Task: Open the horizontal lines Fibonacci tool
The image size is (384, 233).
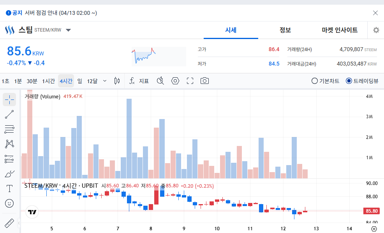Action: pos(9,129)
